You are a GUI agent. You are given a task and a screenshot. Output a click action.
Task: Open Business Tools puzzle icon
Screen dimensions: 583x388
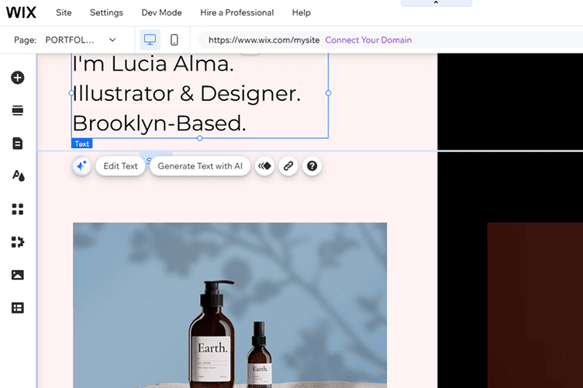point(17,242)
